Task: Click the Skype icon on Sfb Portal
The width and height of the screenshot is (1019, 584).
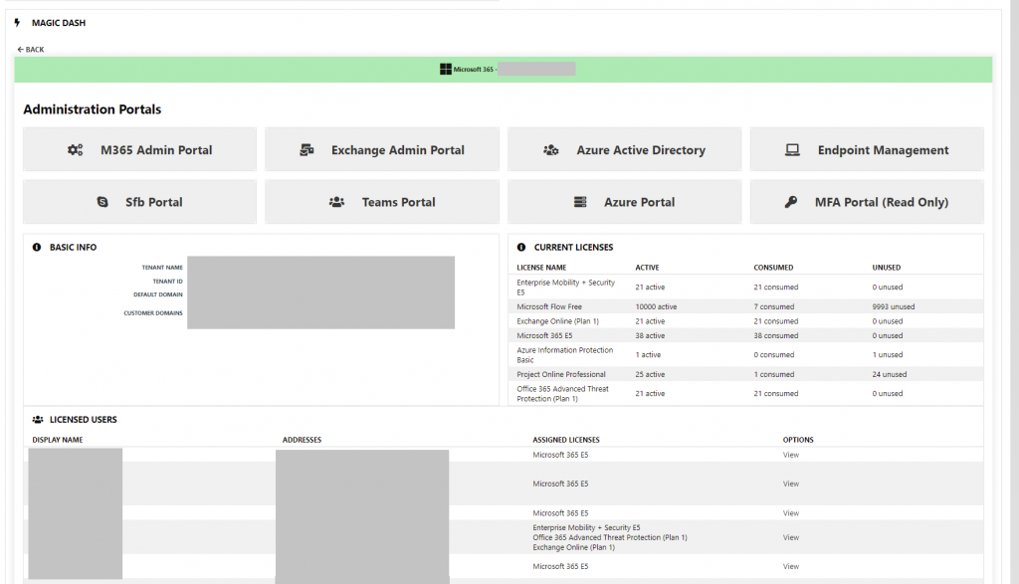Action: (102, 202)
